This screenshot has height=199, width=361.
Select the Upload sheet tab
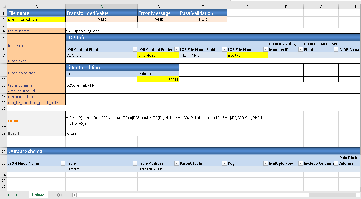click(x=38, y=195)
